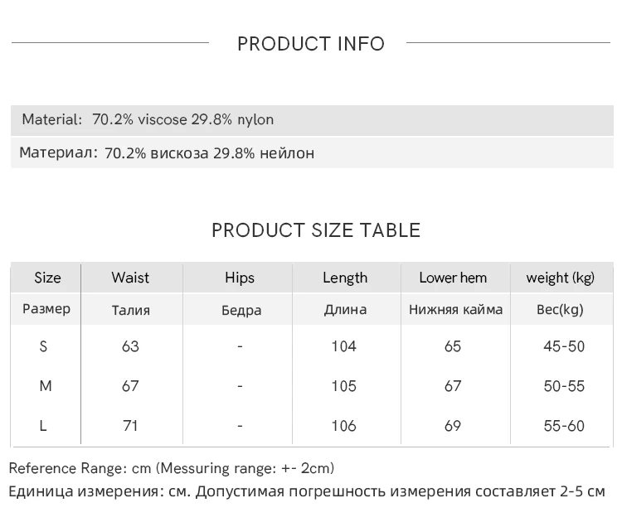Select the S size row label

[x=44, y=346]
